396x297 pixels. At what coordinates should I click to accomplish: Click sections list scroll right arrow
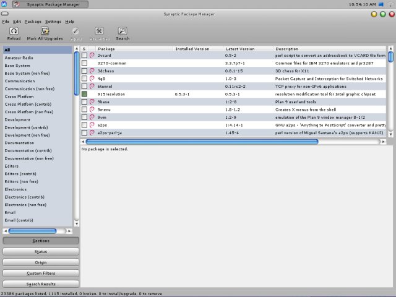[x=69, y=231]
